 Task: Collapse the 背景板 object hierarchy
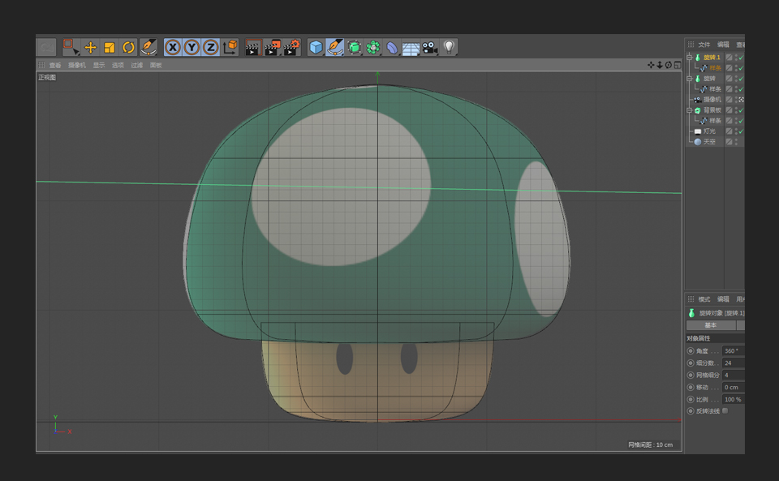[690, 110]
